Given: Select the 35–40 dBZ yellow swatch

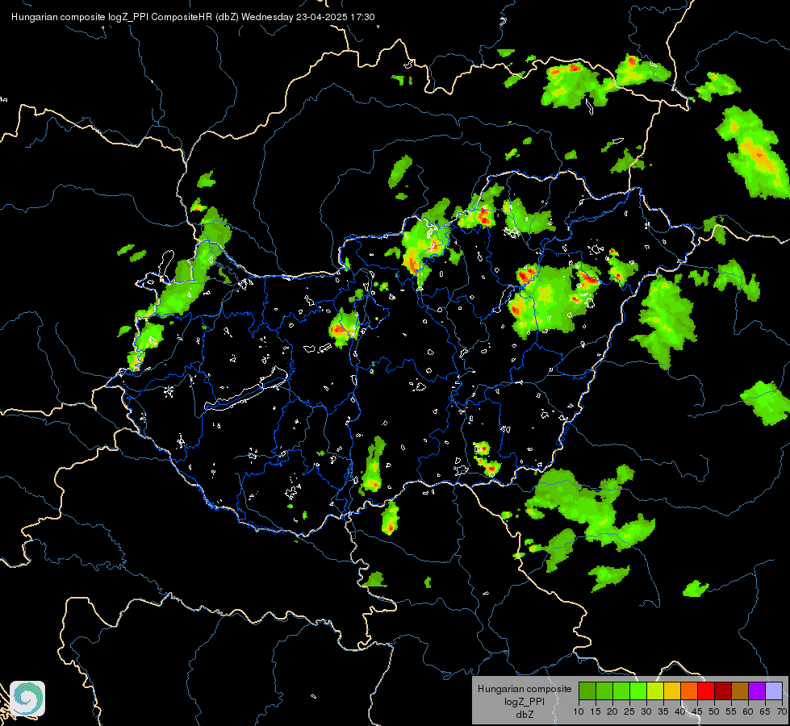Looking at the screenshot, I should tap(672, 691).
